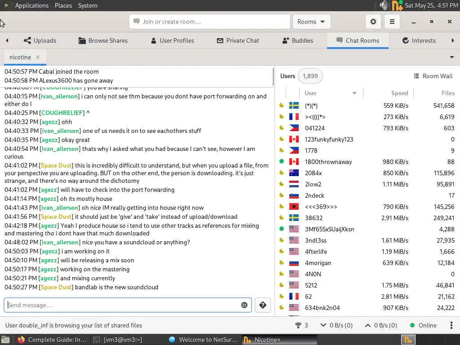Click the Nicotine+ tray icon in top panel
Viewport: 460px width, 345px height.
pyautogui.click(x=397, y=5)
